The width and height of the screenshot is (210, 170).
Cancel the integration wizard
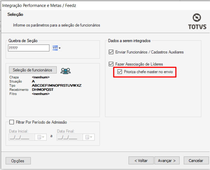click(196, 161)
